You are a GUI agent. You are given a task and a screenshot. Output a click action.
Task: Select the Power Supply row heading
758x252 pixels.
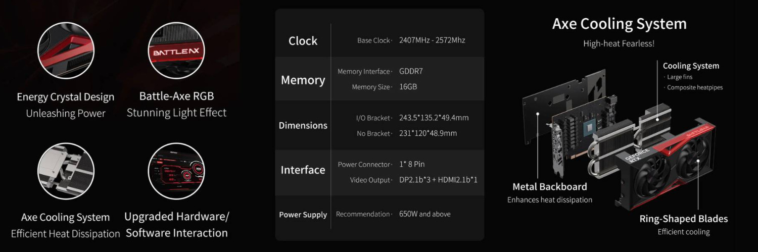tap(303, 215)
